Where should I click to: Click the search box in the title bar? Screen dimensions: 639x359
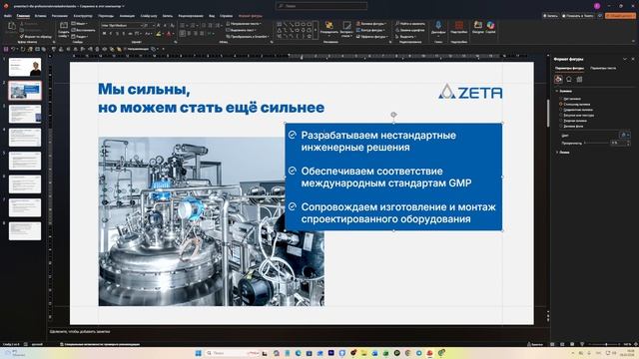tap(321, 6)
